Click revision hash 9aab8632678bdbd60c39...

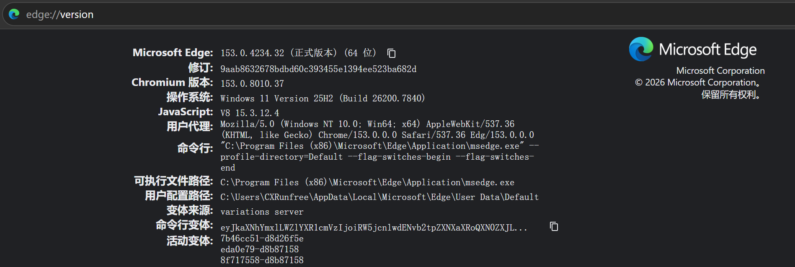point(318,69)
